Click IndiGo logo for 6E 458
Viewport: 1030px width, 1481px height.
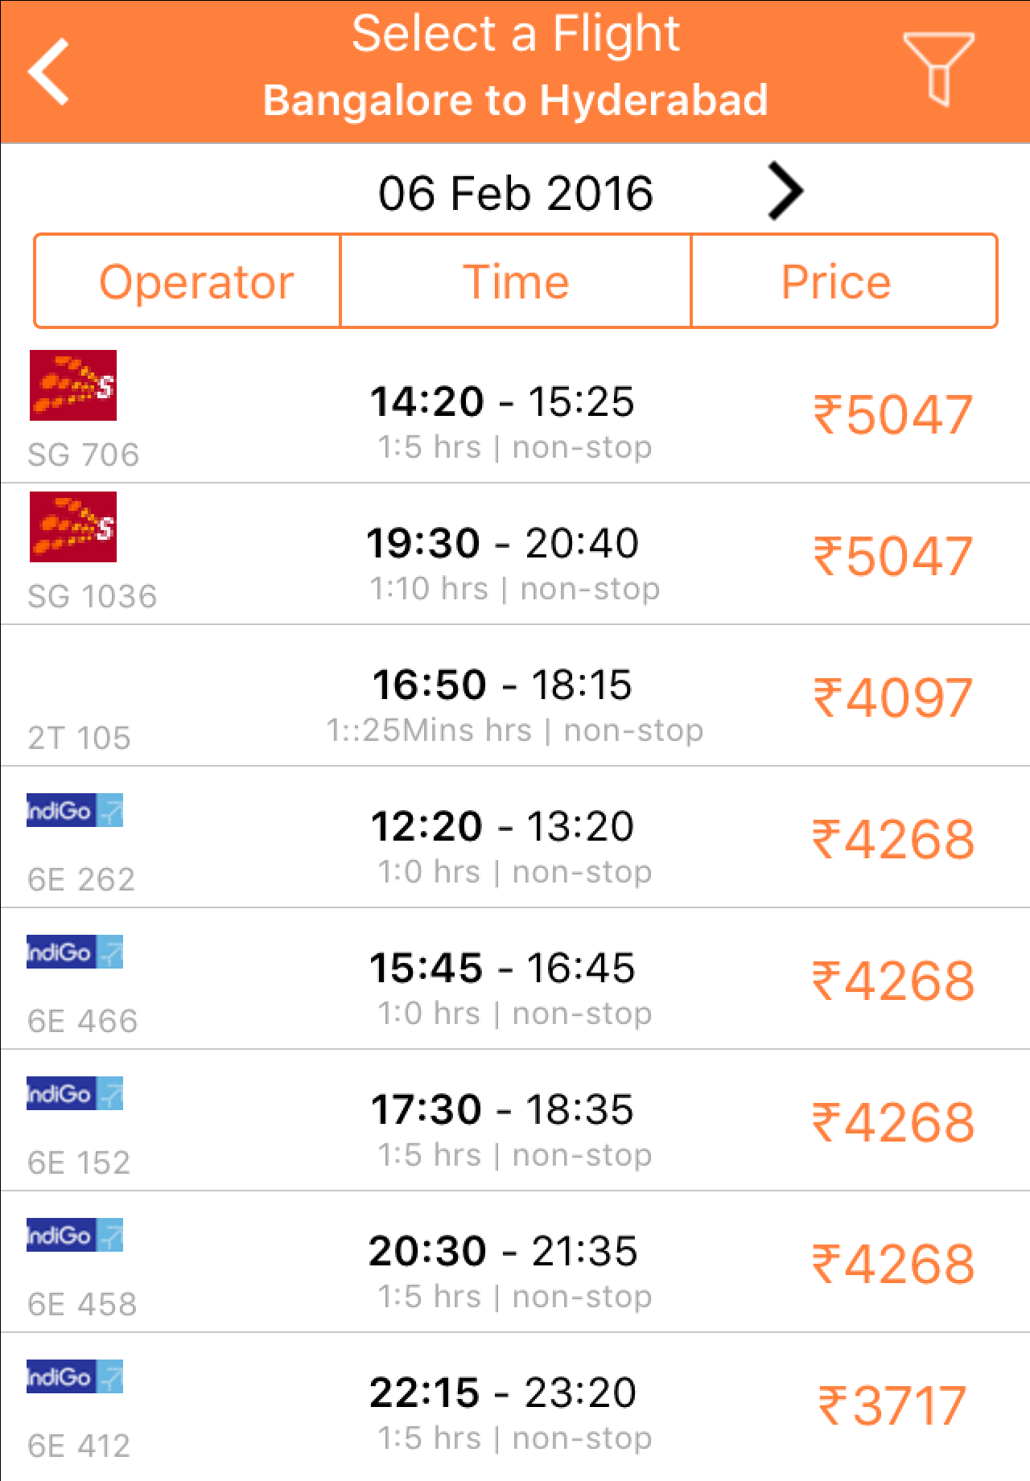pyautogui.click(x=75, y=1235)
